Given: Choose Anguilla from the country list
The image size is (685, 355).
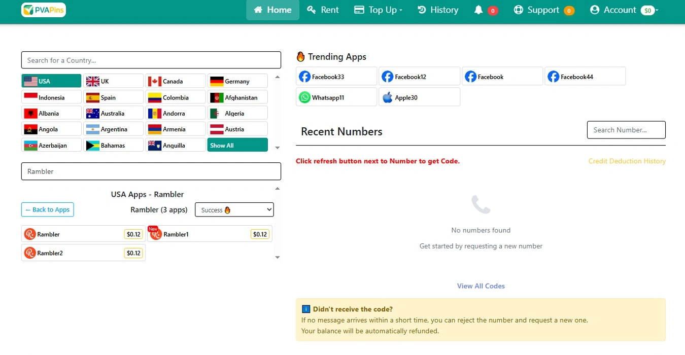Looking at the screenshot, I should pos(176,145).
